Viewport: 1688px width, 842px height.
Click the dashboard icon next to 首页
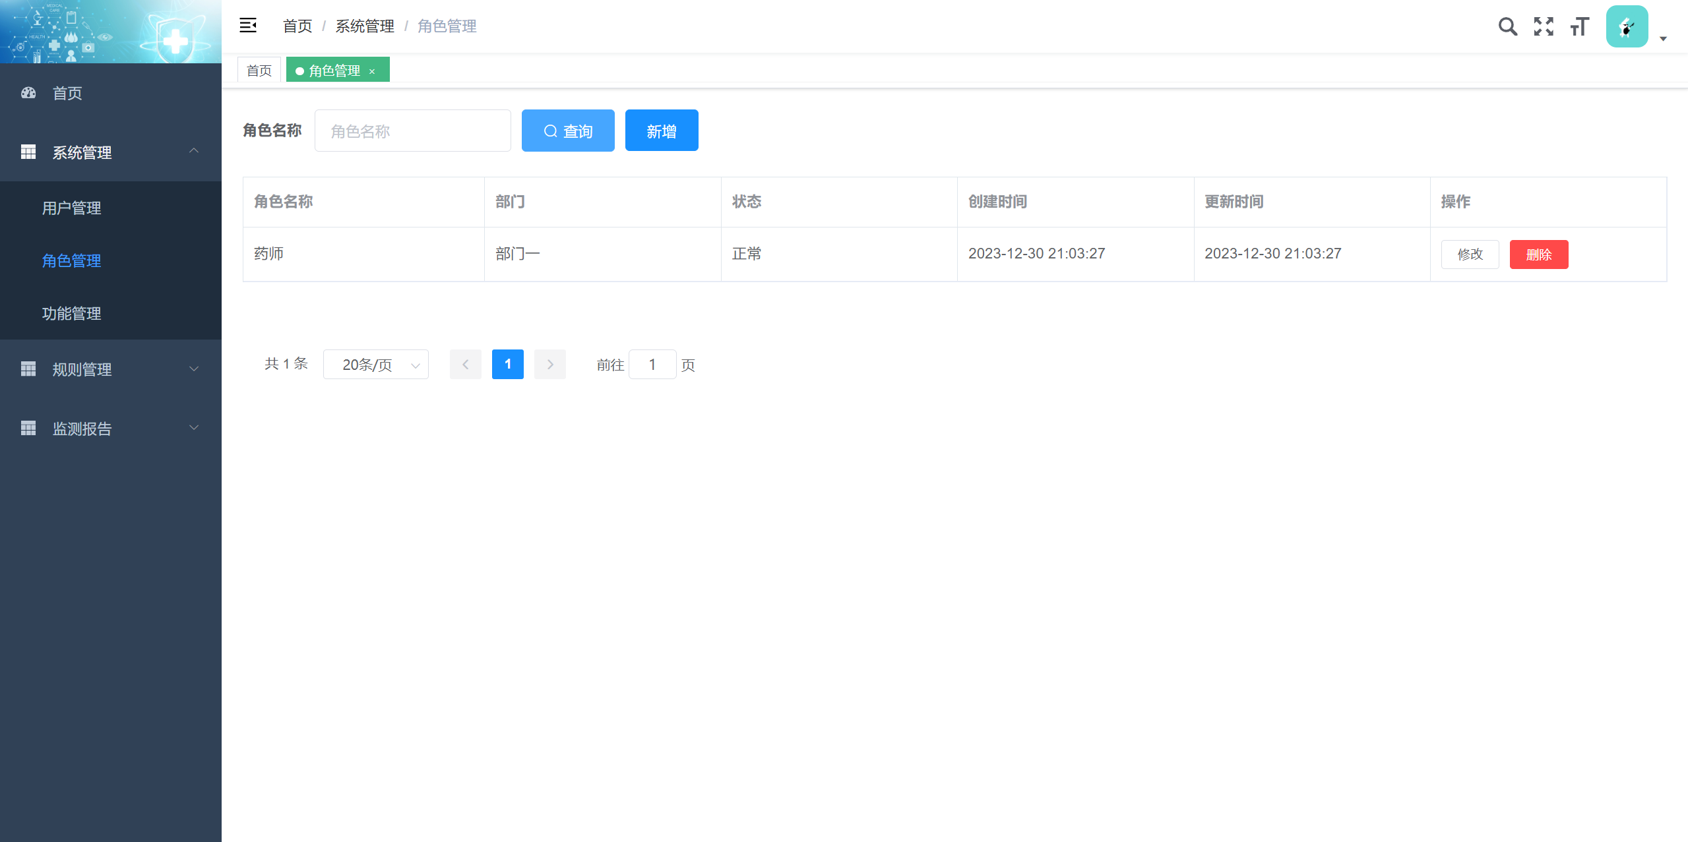(28, 93)
